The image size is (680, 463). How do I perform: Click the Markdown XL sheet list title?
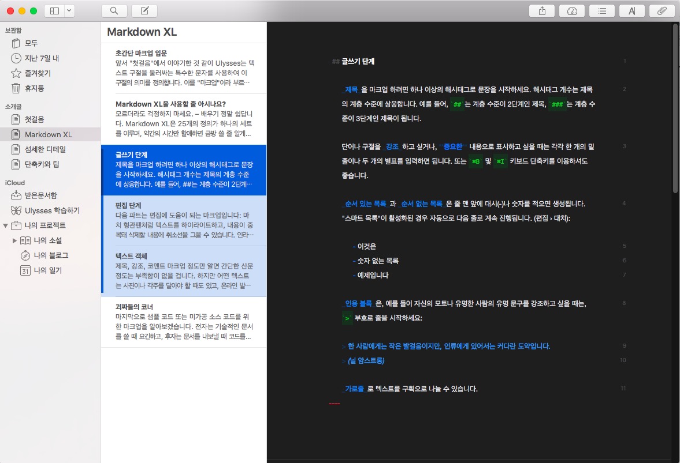(142, 32)
